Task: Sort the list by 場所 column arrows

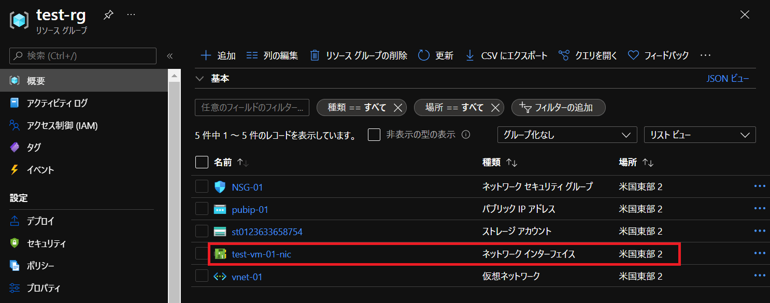Action: (648, 163)
